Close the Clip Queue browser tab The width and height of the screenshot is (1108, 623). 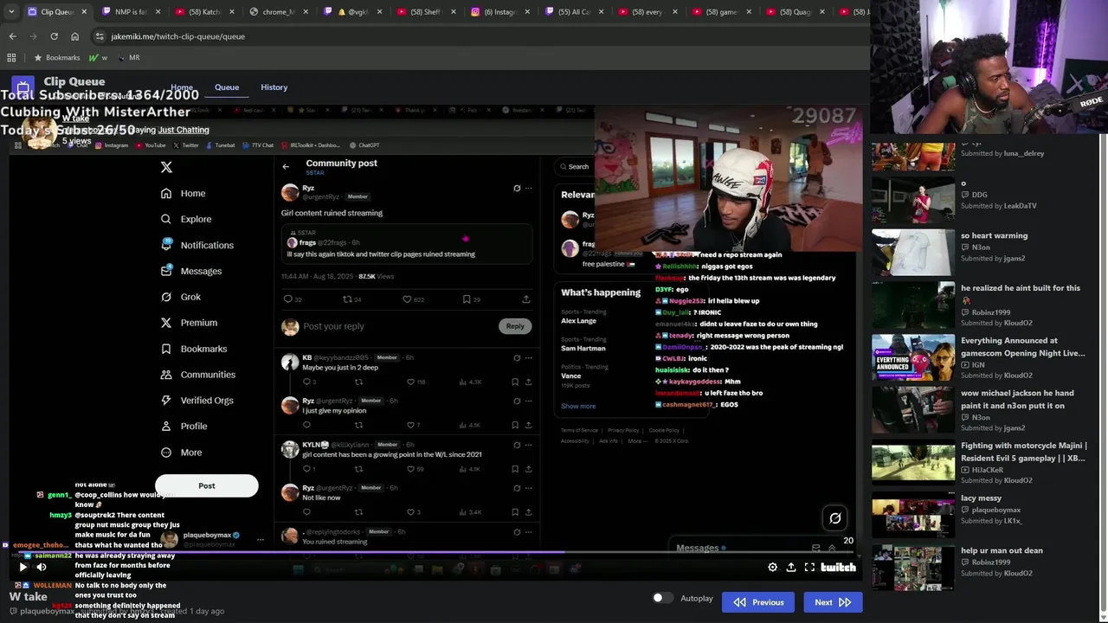click(84, 12)
